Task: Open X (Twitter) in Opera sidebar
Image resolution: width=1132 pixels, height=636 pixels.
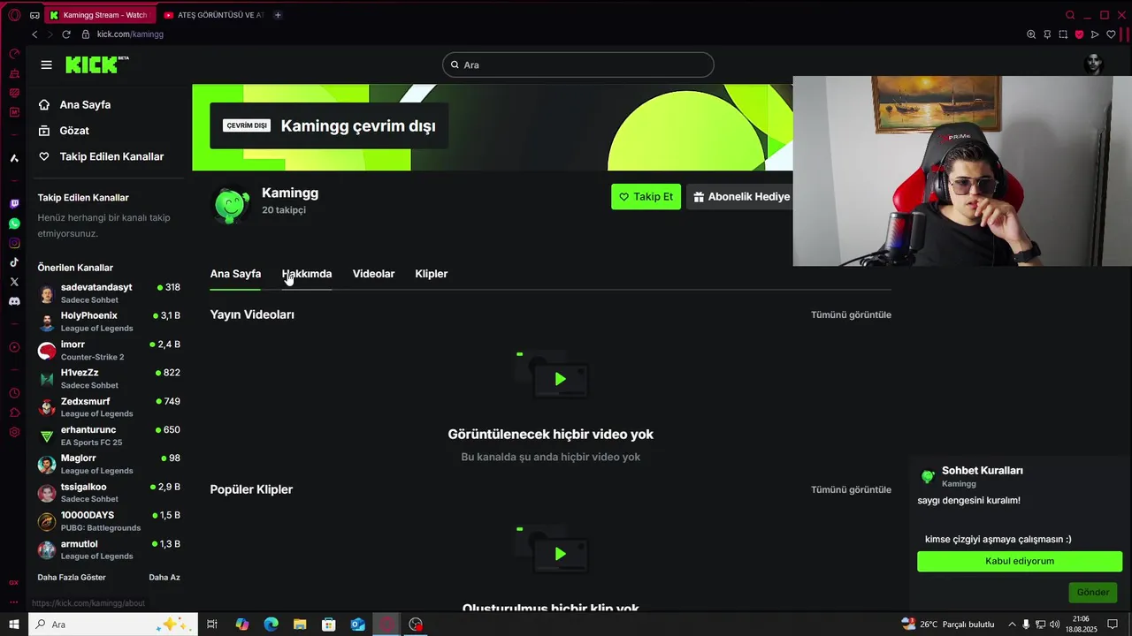Action: click(x=14, y=282)
